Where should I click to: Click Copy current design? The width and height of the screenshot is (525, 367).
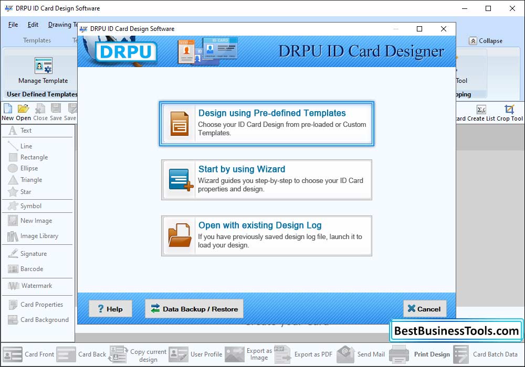tap(138, 355)
